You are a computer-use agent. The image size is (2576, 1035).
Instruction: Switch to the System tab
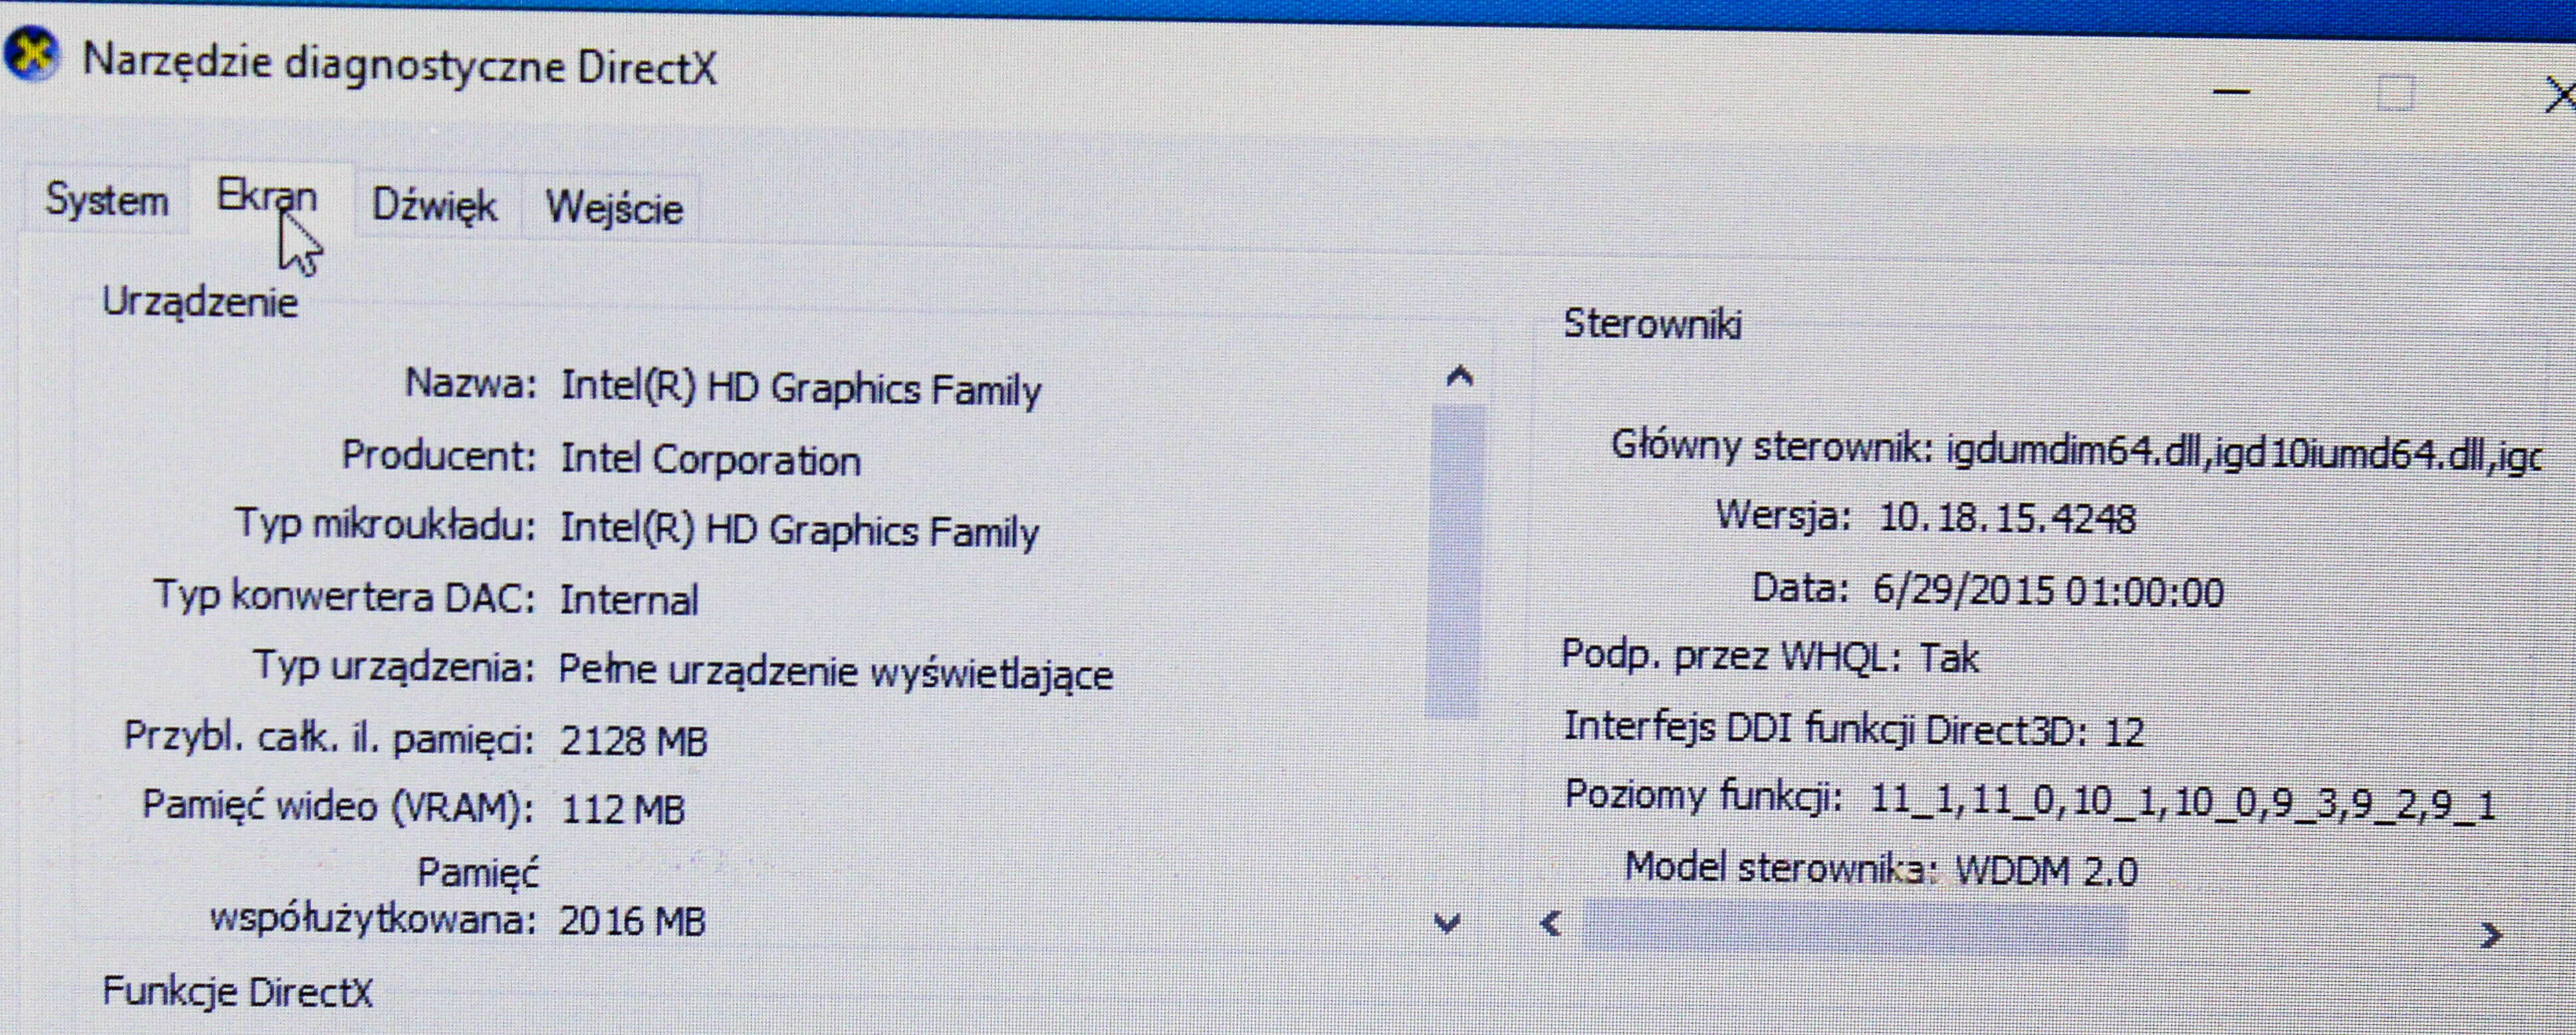click(x=106, y=201)
